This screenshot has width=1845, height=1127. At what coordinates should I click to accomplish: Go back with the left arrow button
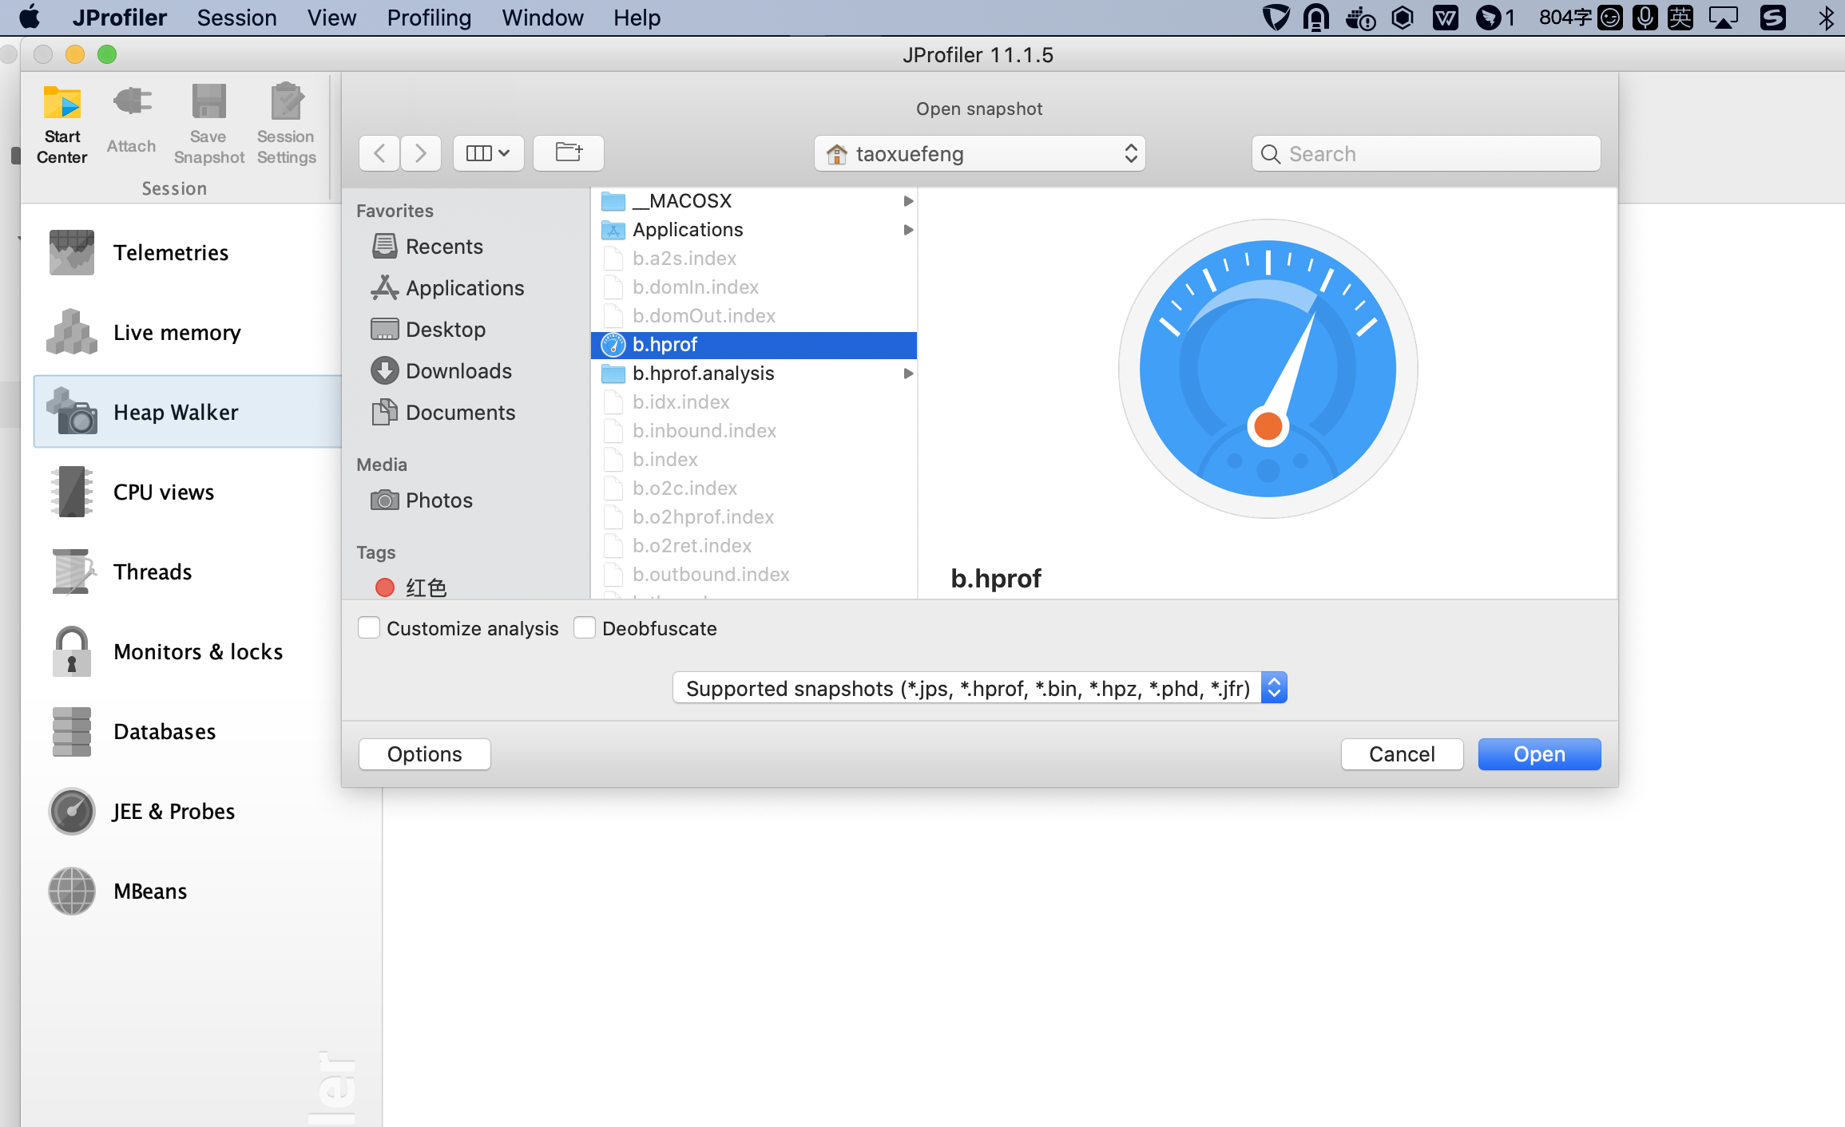pyautogui.click(x=380, y=153)
